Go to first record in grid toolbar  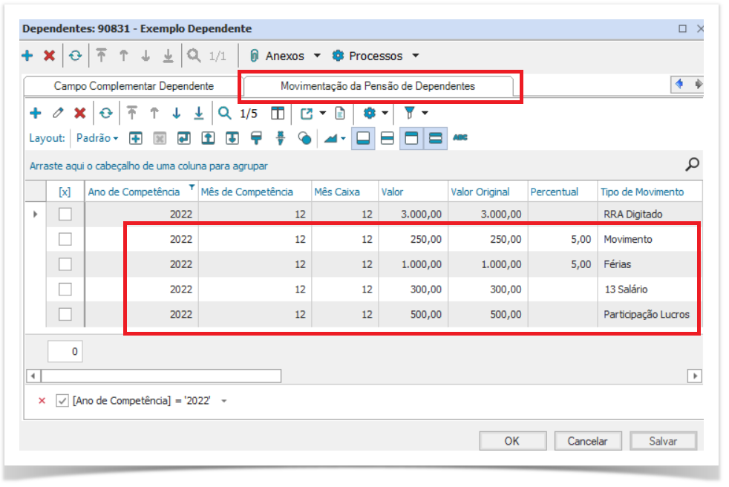click(x=132, y=113)
